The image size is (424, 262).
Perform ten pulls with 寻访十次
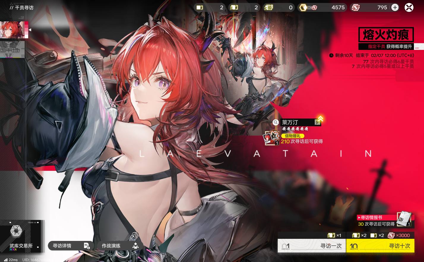point(380,246)
